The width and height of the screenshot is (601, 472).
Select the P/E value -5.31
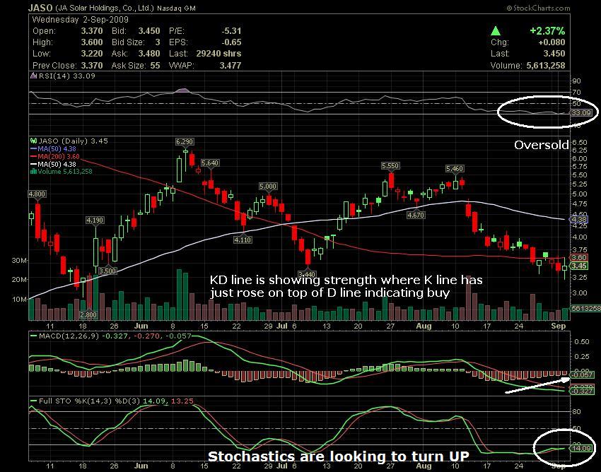click(231, 31)
